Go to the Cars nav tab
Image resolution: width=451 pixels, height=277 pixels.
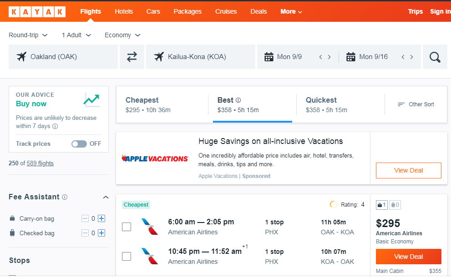click(153, 11)
